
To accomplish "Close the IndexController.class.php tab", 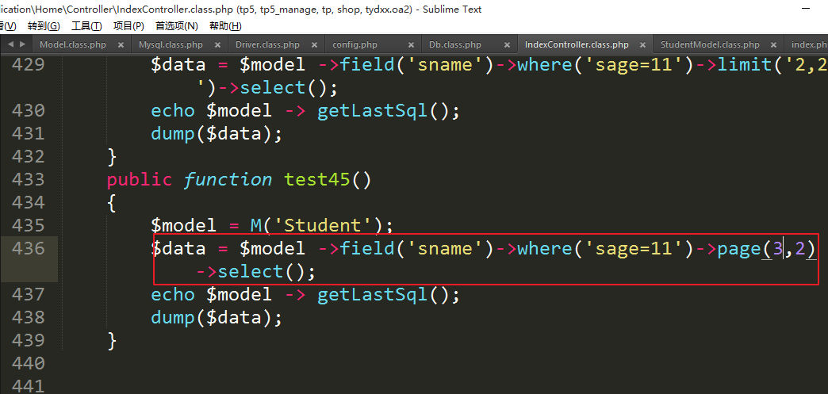I will click(x=642, y=45).
